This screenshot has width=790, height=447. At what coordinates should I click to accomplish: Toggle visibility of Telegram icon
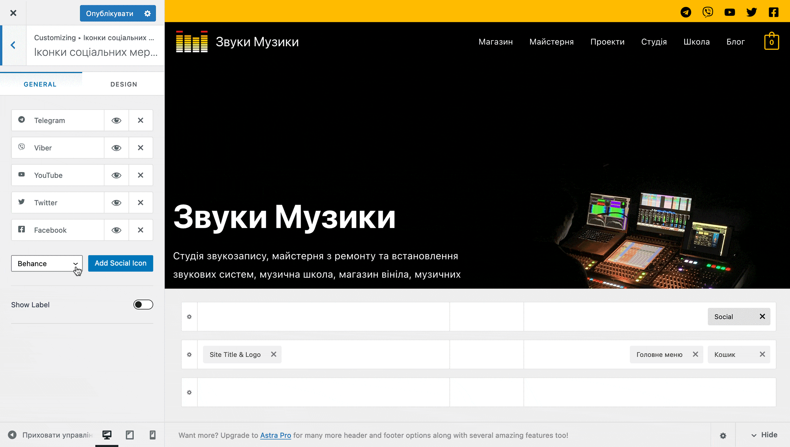tap(116, 120)
